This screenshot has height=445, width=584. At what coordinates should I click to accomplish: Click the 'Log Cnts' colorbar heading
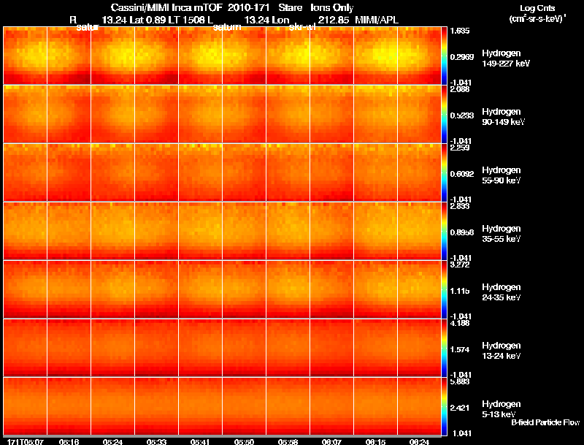[537, 8]
